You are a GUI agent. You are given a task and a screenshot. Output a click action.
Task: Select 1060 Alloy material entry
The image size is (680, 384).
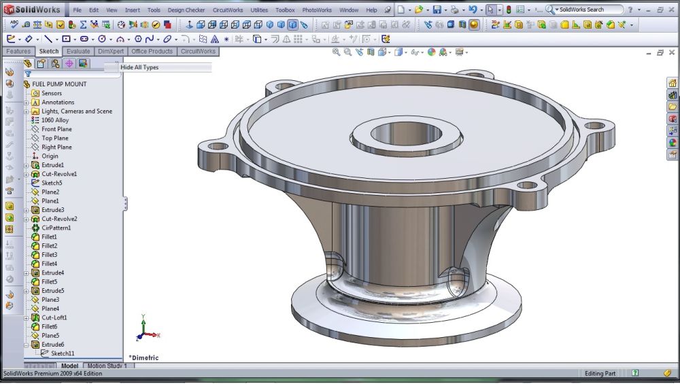[55, 120]
